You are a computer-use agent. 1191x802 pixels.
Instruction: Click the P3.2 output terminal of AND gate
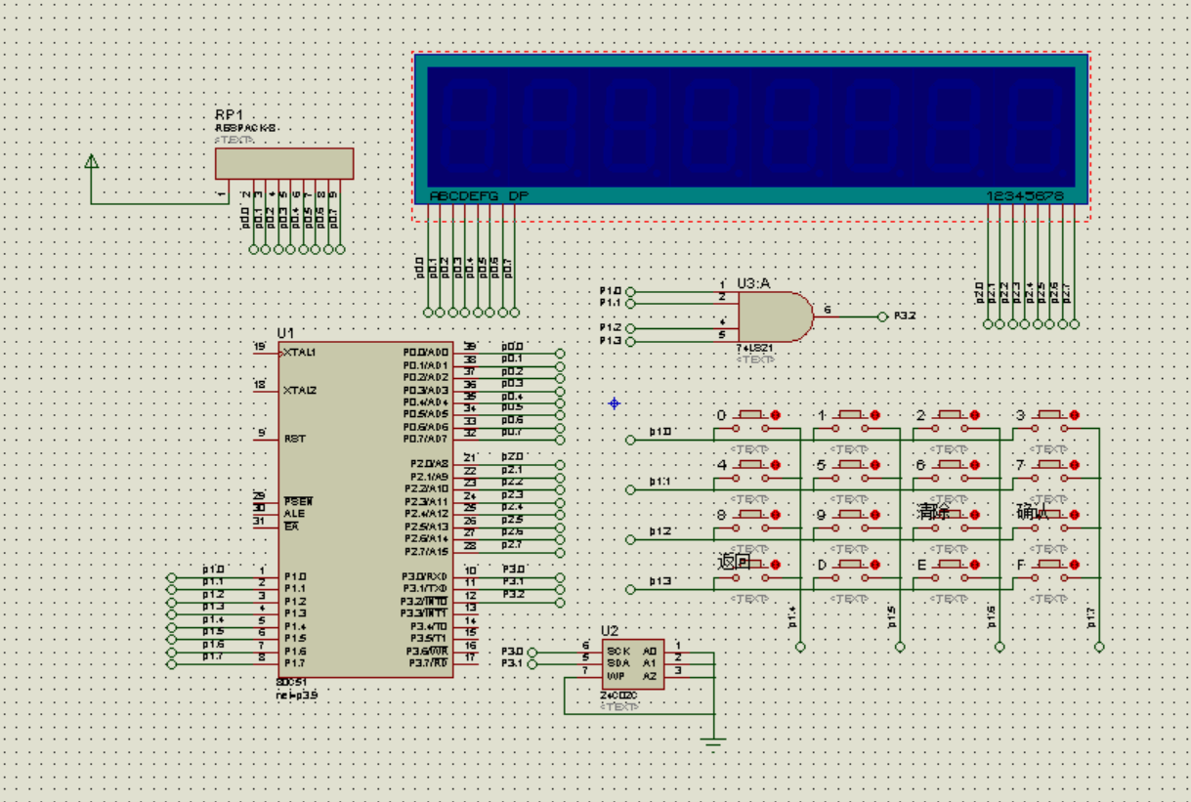[882, 317]
